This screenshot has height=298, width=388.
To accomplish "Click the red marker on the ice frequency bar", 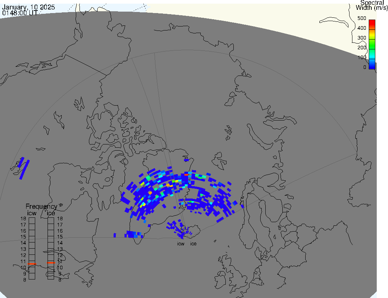I will pyautogui.click(x=51, y=262).
